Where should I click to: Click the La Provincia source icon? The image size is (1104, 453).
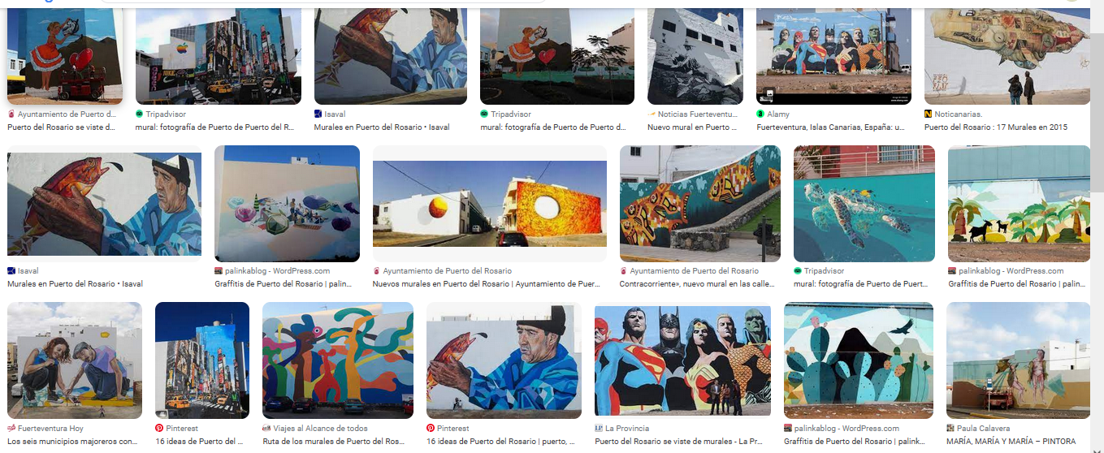pyautogui.click(x=599, y=428)
